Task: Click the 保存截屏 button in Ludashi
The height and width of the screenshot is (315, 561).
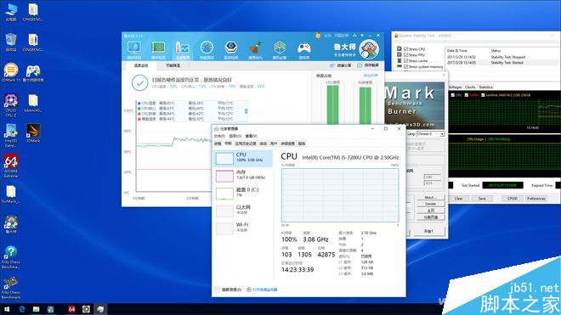Action: click(368, 65)
